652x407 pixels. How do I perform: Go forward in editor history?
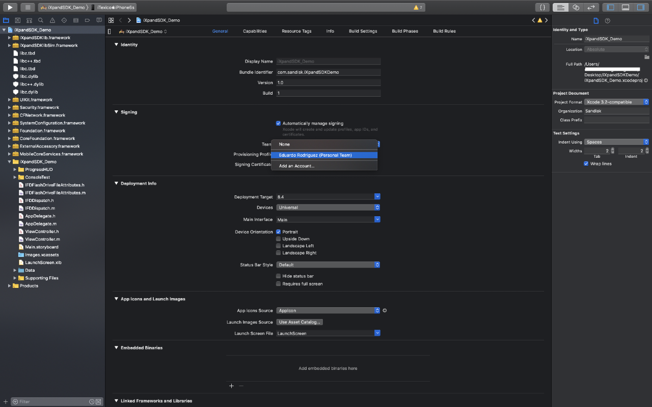pyautogui.click(x=129, y=20)
